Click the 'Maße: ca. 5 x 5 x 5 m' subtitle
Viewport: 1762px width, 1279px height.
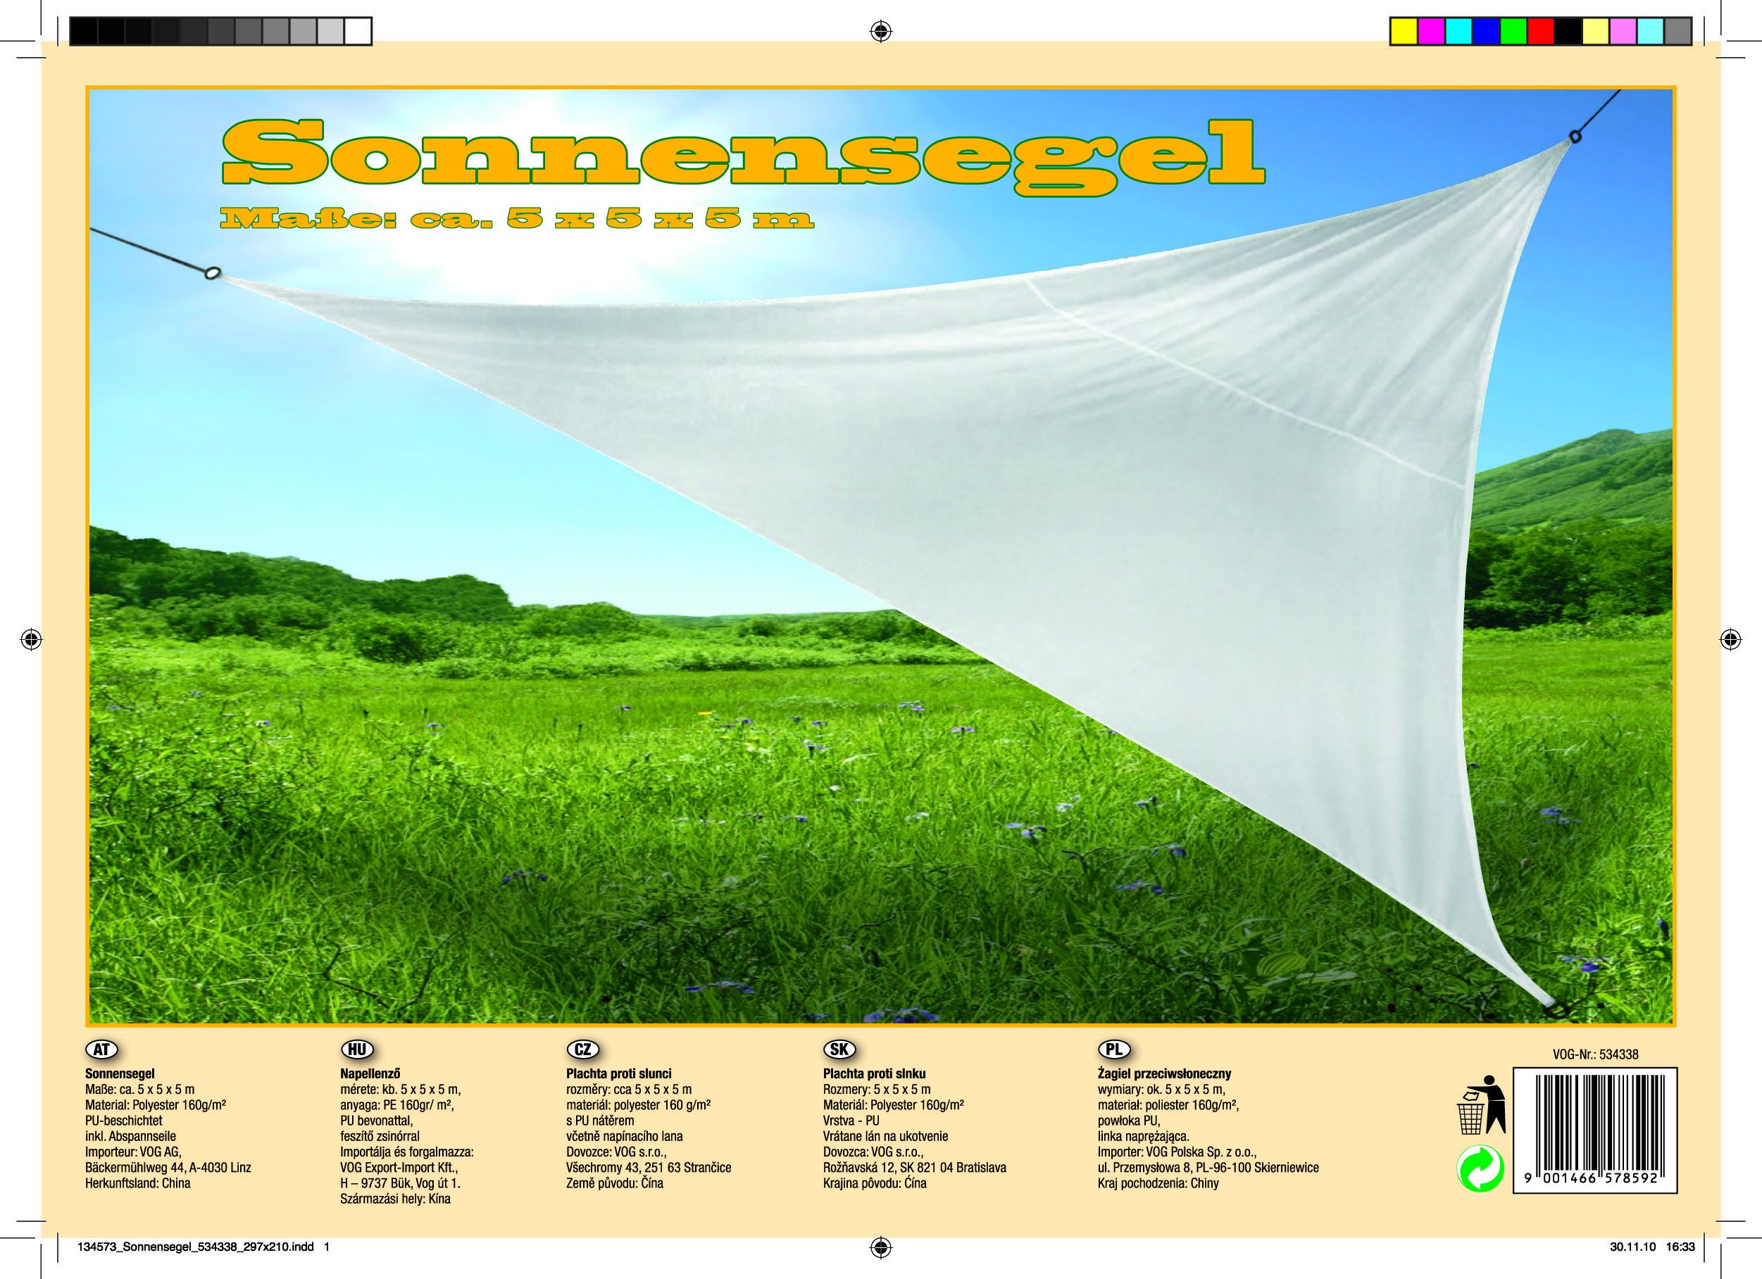518,220
